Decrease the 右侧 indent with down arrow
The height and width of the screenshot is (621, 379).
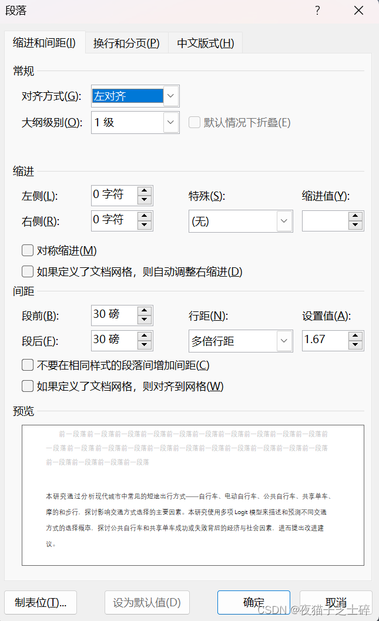(145, 226)
